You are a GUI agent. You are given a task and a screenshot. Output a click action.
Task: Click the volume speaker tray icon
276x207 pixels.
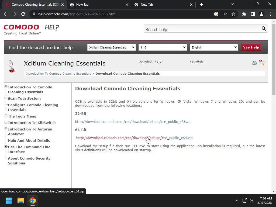pos(251,201)
